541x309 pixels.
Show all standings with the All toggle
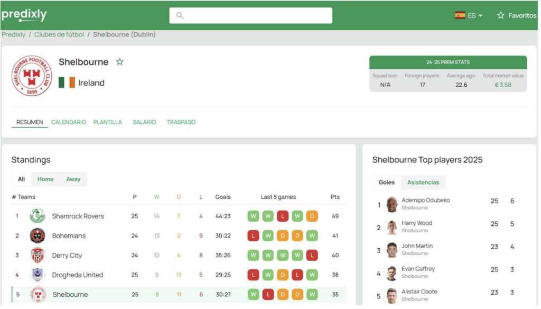(x=21, y=179)
